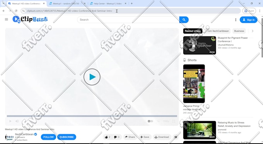
Task: Open Relaxing Music to Stress Relief thumbnail
Action: click(x=200, y=130)
